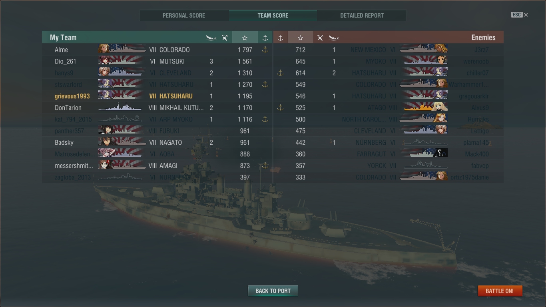546x307 pixels.
Task: Sort My Team by aircraft shot down icon
Action: pyautogui.click(x=225, y=38)
